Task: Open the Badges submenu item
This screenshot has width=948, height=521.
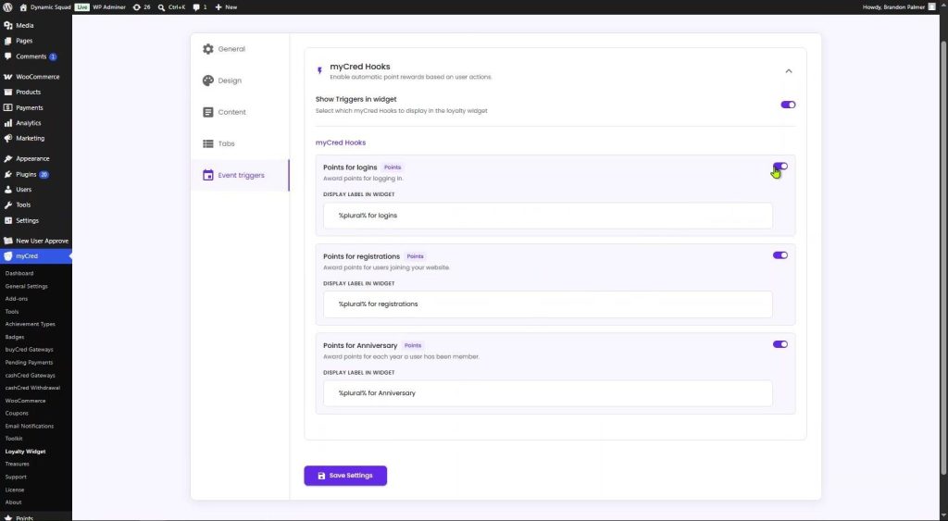Action: (x=15, y=337)
